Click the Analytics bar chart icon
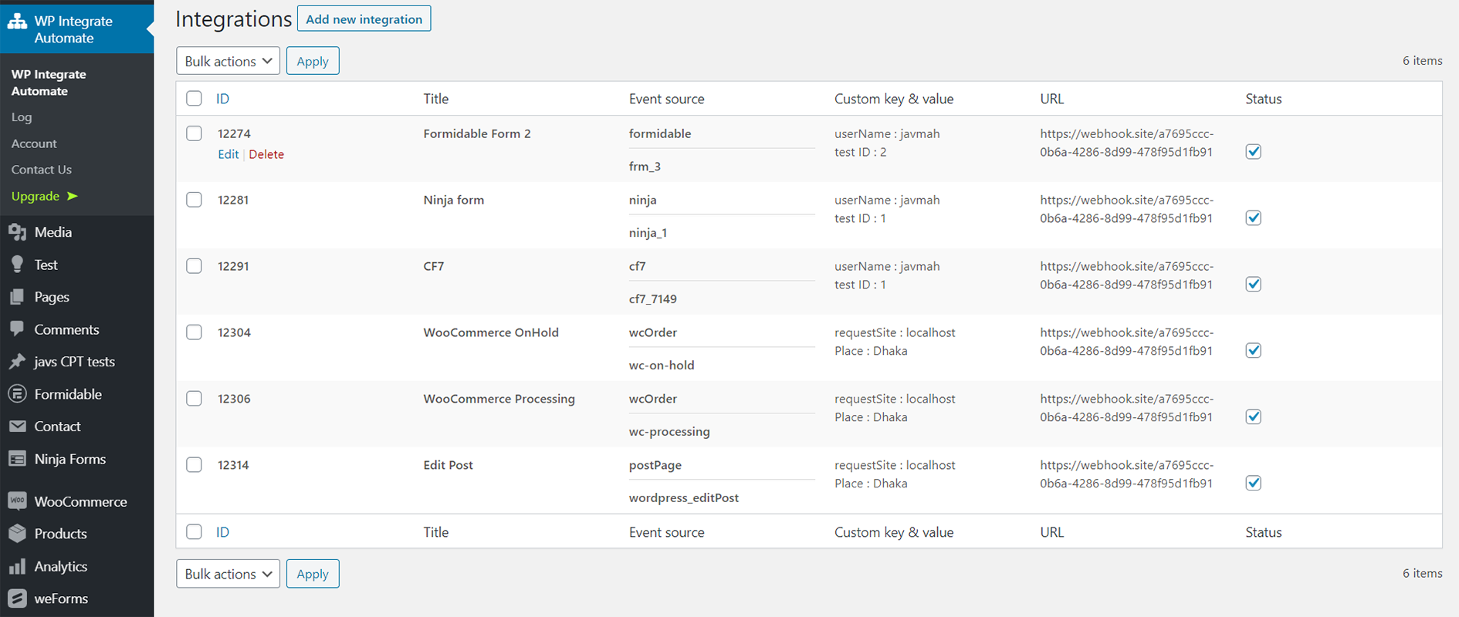1459x617 pixels. [x=17, y=566]
